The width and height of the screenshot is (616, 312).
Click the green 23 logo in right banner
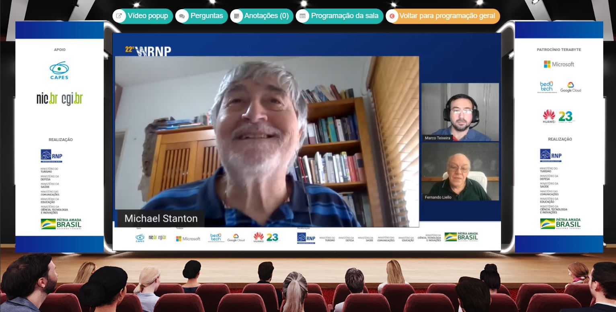click(566, 116)
